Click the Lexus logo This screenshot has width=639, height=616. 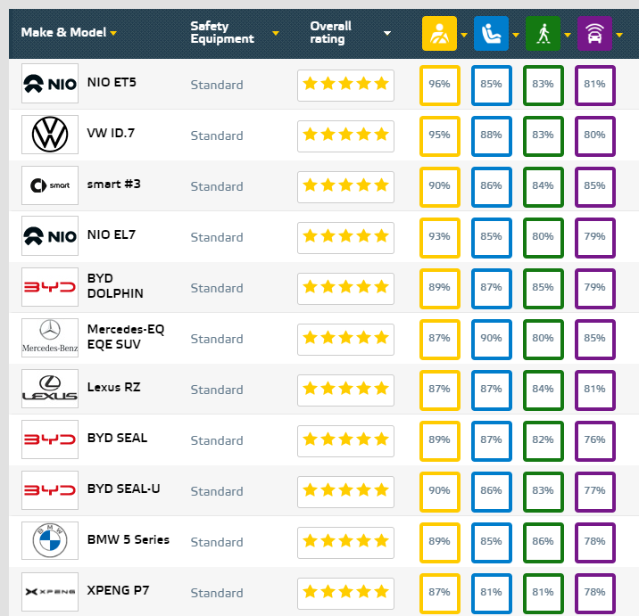tap(50, 390)
